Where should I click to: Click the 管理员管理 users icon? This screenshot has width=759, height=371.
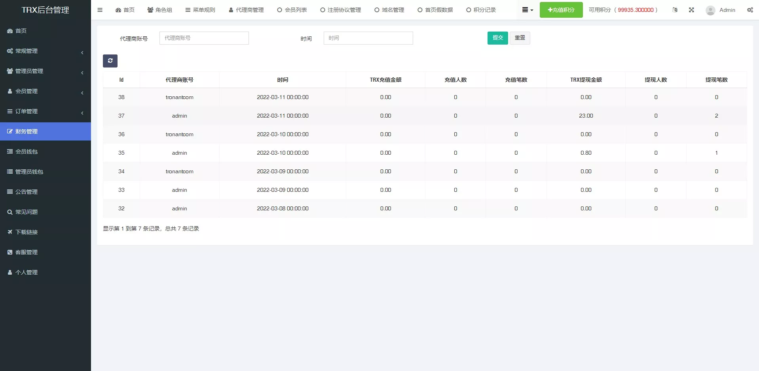coord(10,71)
